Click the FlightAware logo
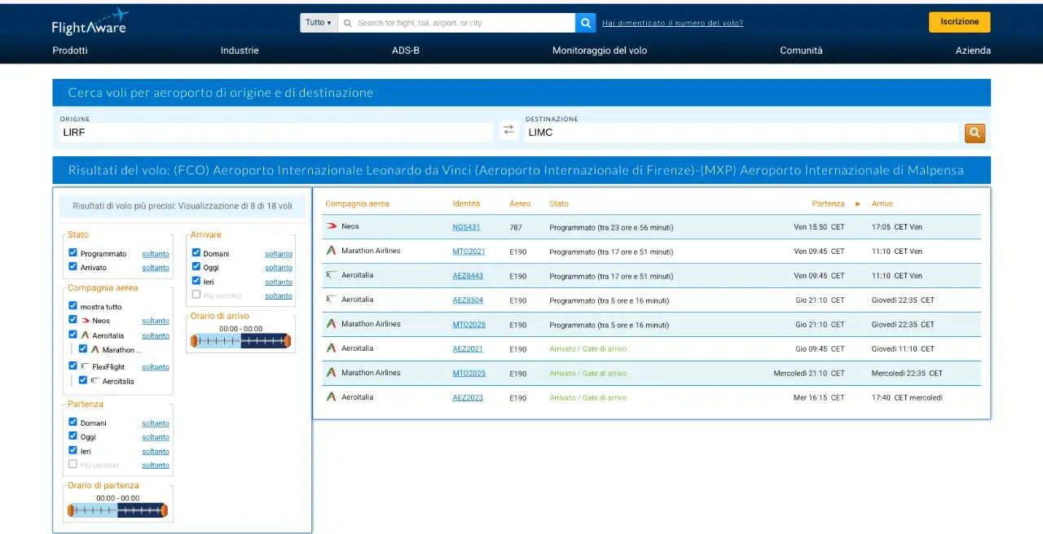 pos(90,22)
